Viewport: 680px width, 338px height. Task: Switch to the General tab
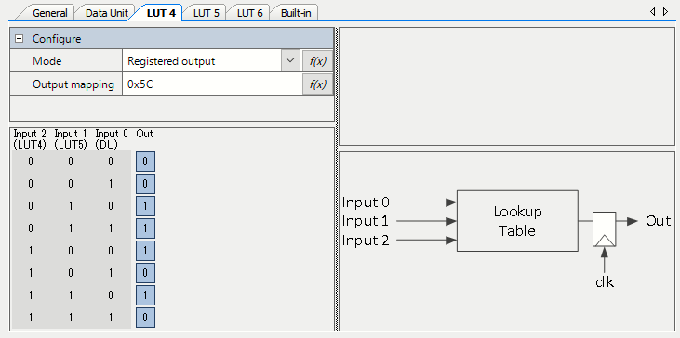tap(49, 13)
